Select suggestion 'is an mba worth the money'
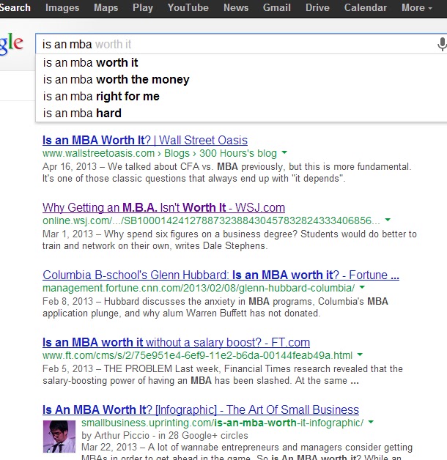This screenshot has width=447, height=460. tap(241, 80)
